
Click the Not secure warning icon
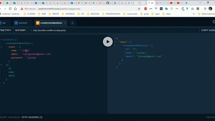(x=22, y=9)
